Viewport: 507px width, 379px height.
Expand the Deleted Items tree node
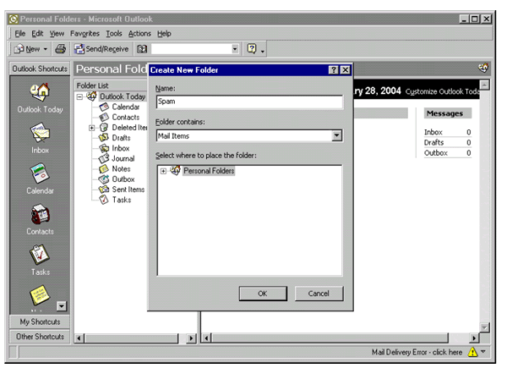pyautogui.click(x=92, y=128)
